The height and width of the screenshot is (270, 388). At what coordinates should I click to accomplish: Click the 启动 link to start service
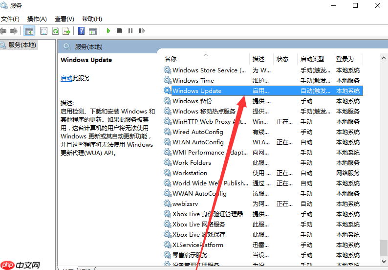[66, 78]
